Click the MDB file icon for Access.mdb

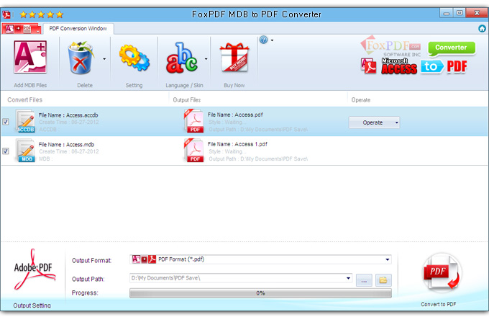25,151
